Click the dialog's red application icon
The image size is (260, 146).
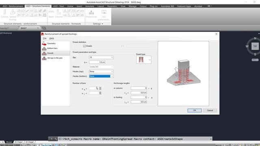[42, 34]
